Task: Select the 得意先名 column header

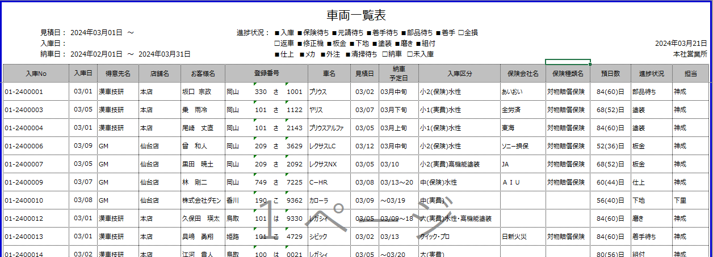Action: click(x=118, y=74)
